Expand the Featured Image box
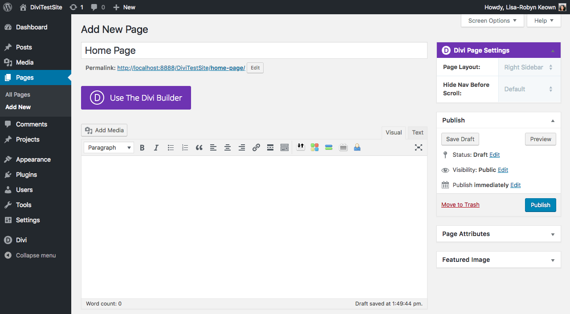The width and height of the screenshot is (570, 314). [x=553, y=260]
